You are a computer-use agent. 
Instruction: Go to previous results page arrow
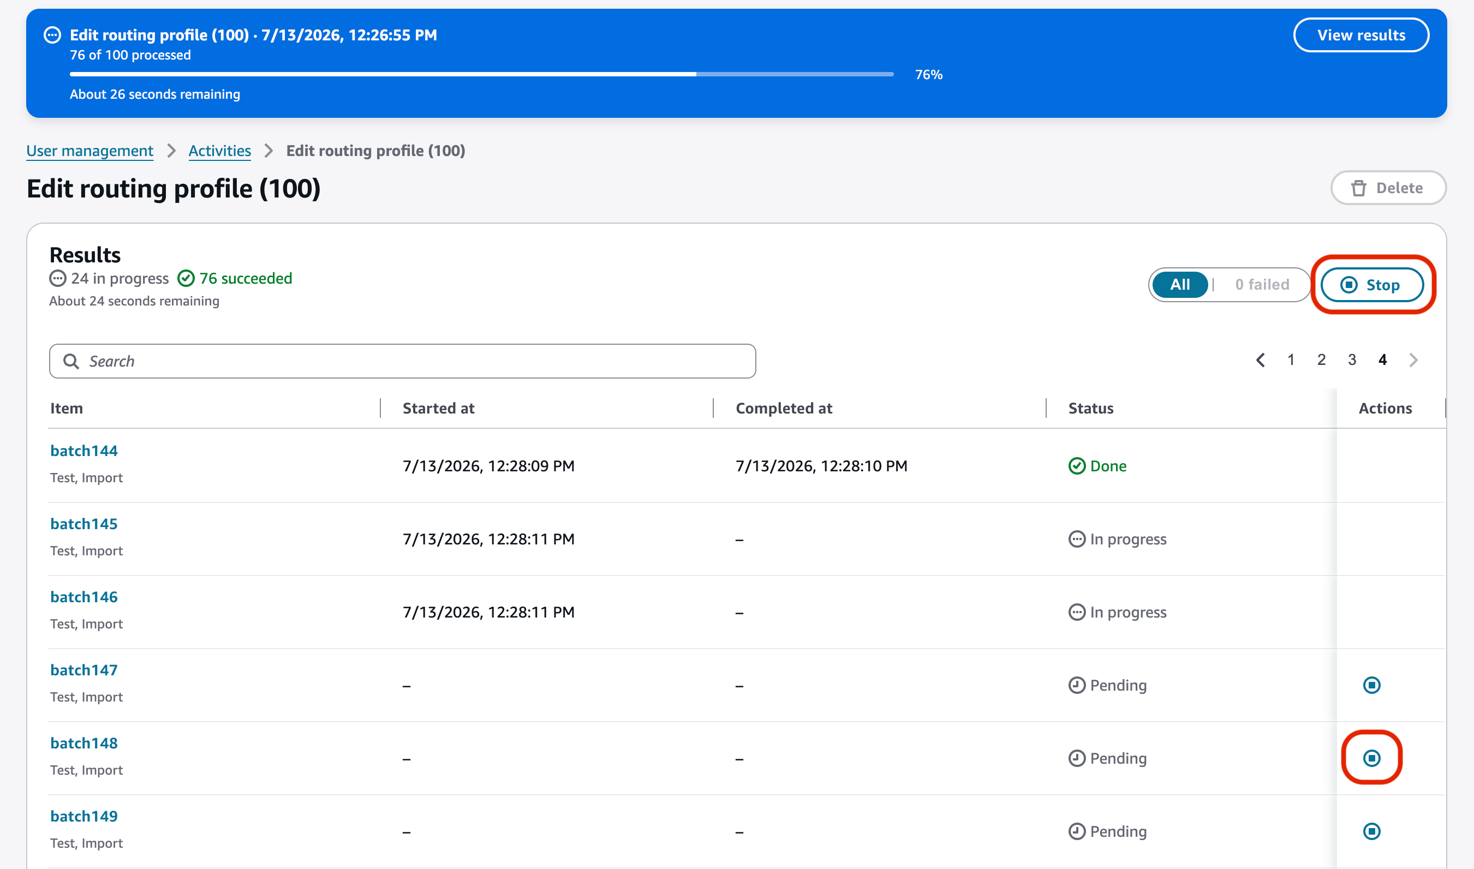pyautogui.click(x=1260, y=360)
